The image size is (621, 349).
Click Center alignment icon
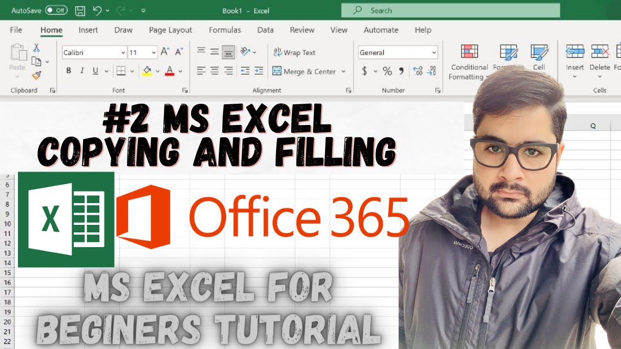pos(214,71)
